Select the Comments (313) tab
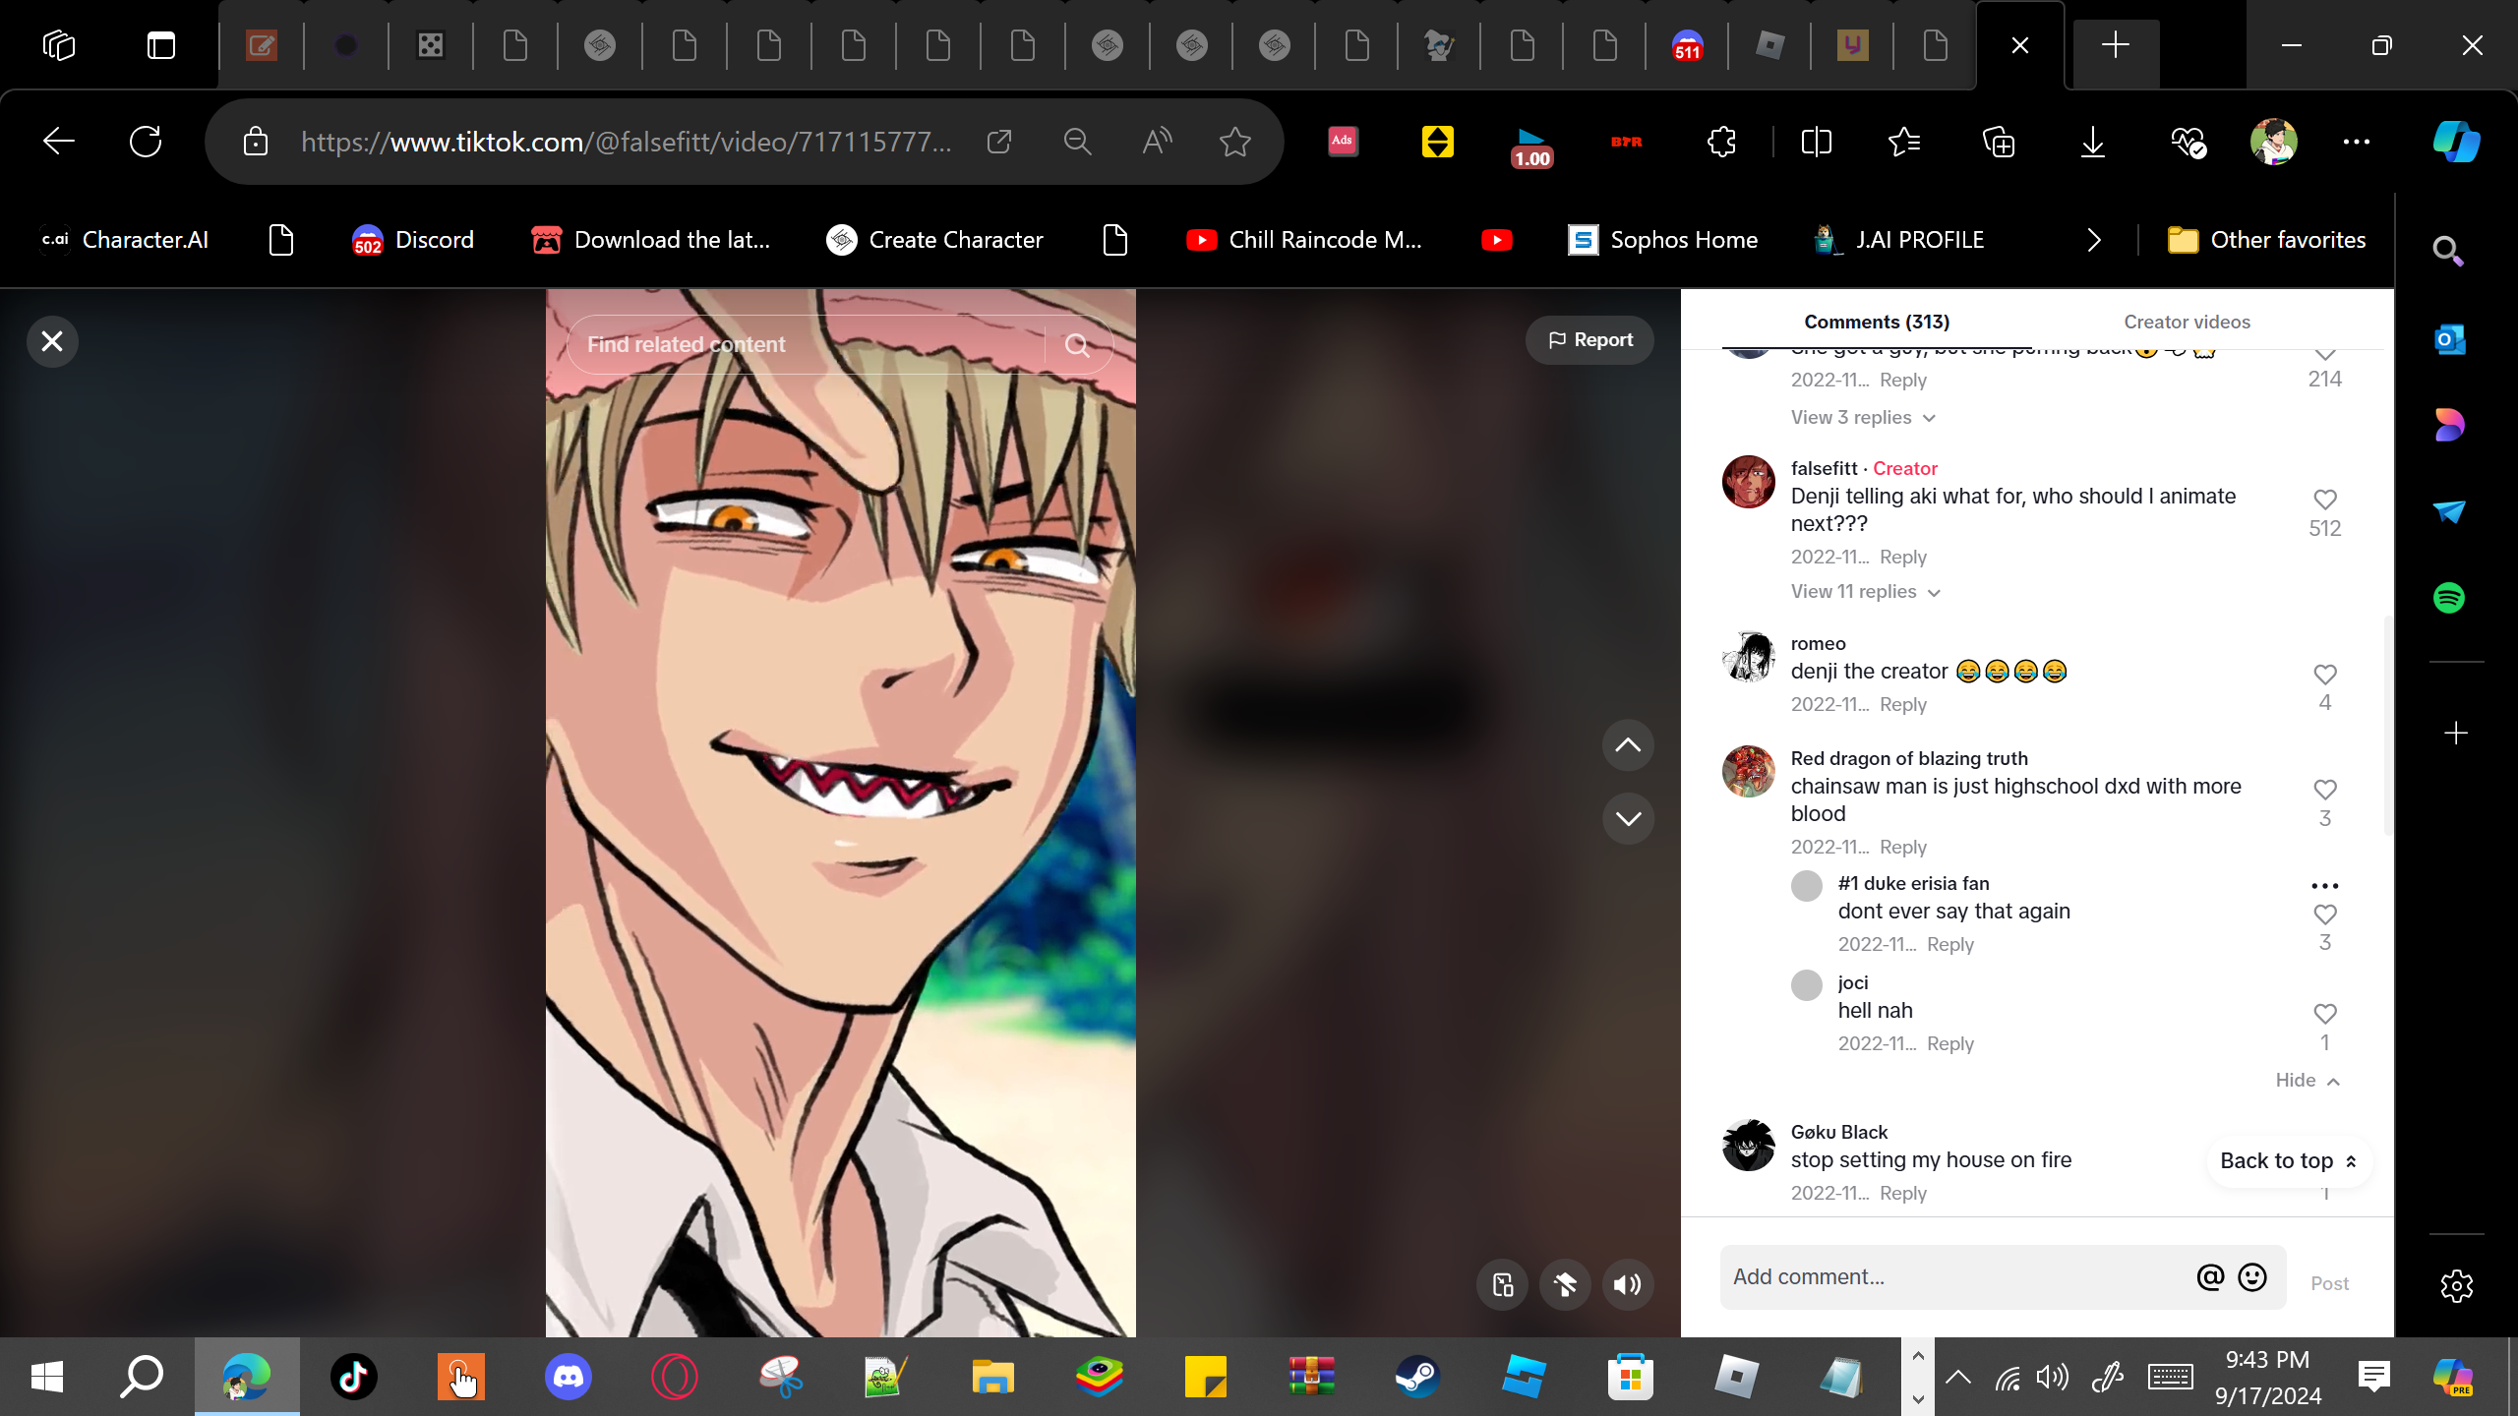This screenshot has height=1416, width=2518. tap(1876, 322)
